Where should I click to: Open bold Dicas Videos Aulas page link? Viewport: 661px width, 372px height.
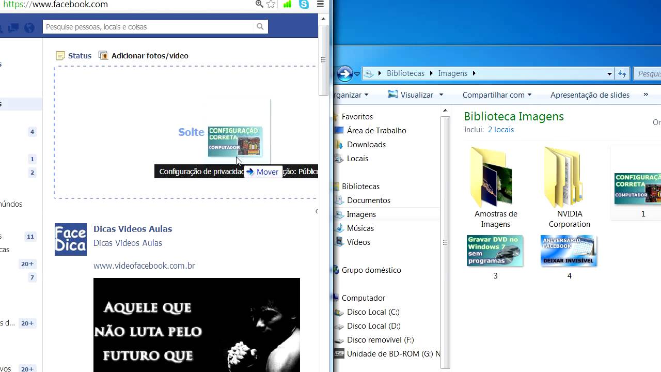click(x=133, y=229)
